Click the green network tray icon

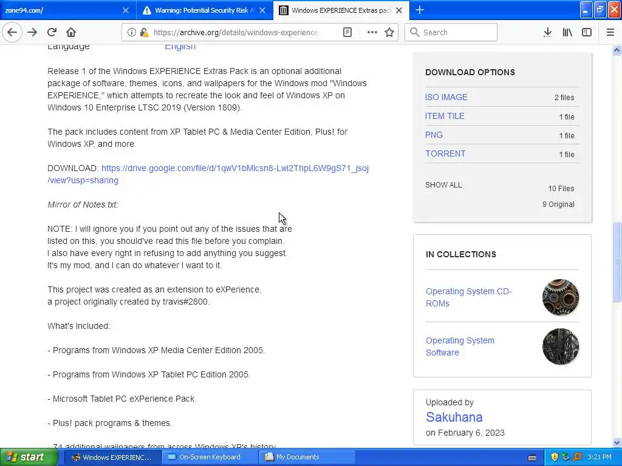point(566,457)
